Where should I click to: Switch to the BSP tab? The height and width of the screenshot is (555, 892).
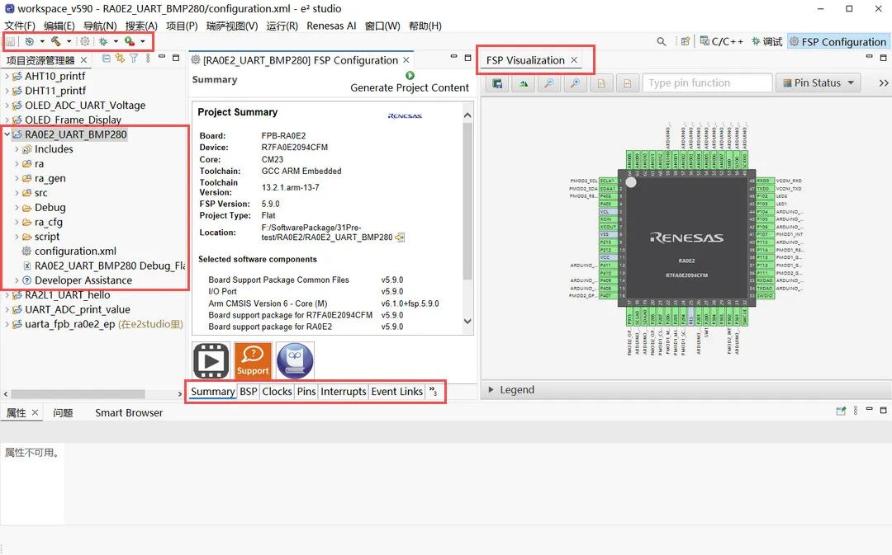[248, 392]
